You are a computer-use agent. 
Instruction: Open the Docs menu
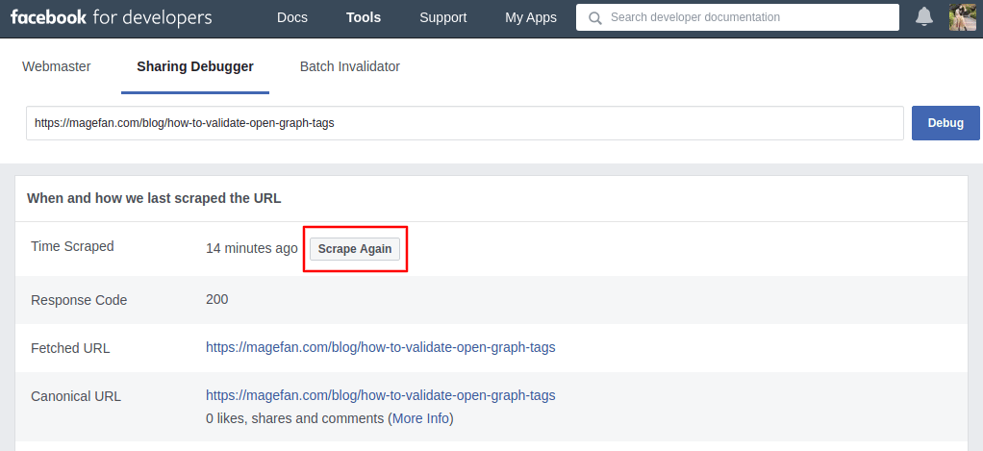(x=292, y=17)
